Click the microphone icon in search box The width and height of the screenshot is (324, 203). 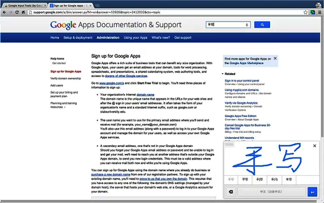(x=247, y=25)
